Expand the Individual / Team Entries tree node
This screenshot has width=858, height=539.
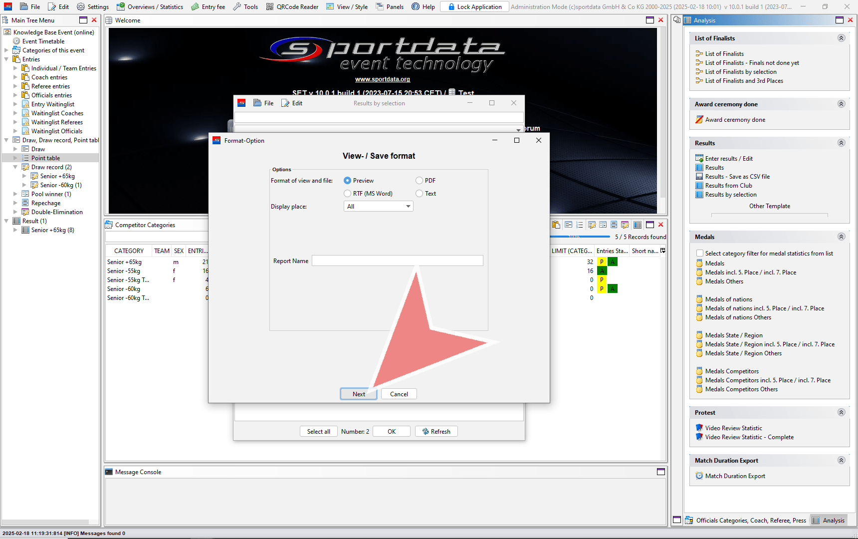[15, 68]
